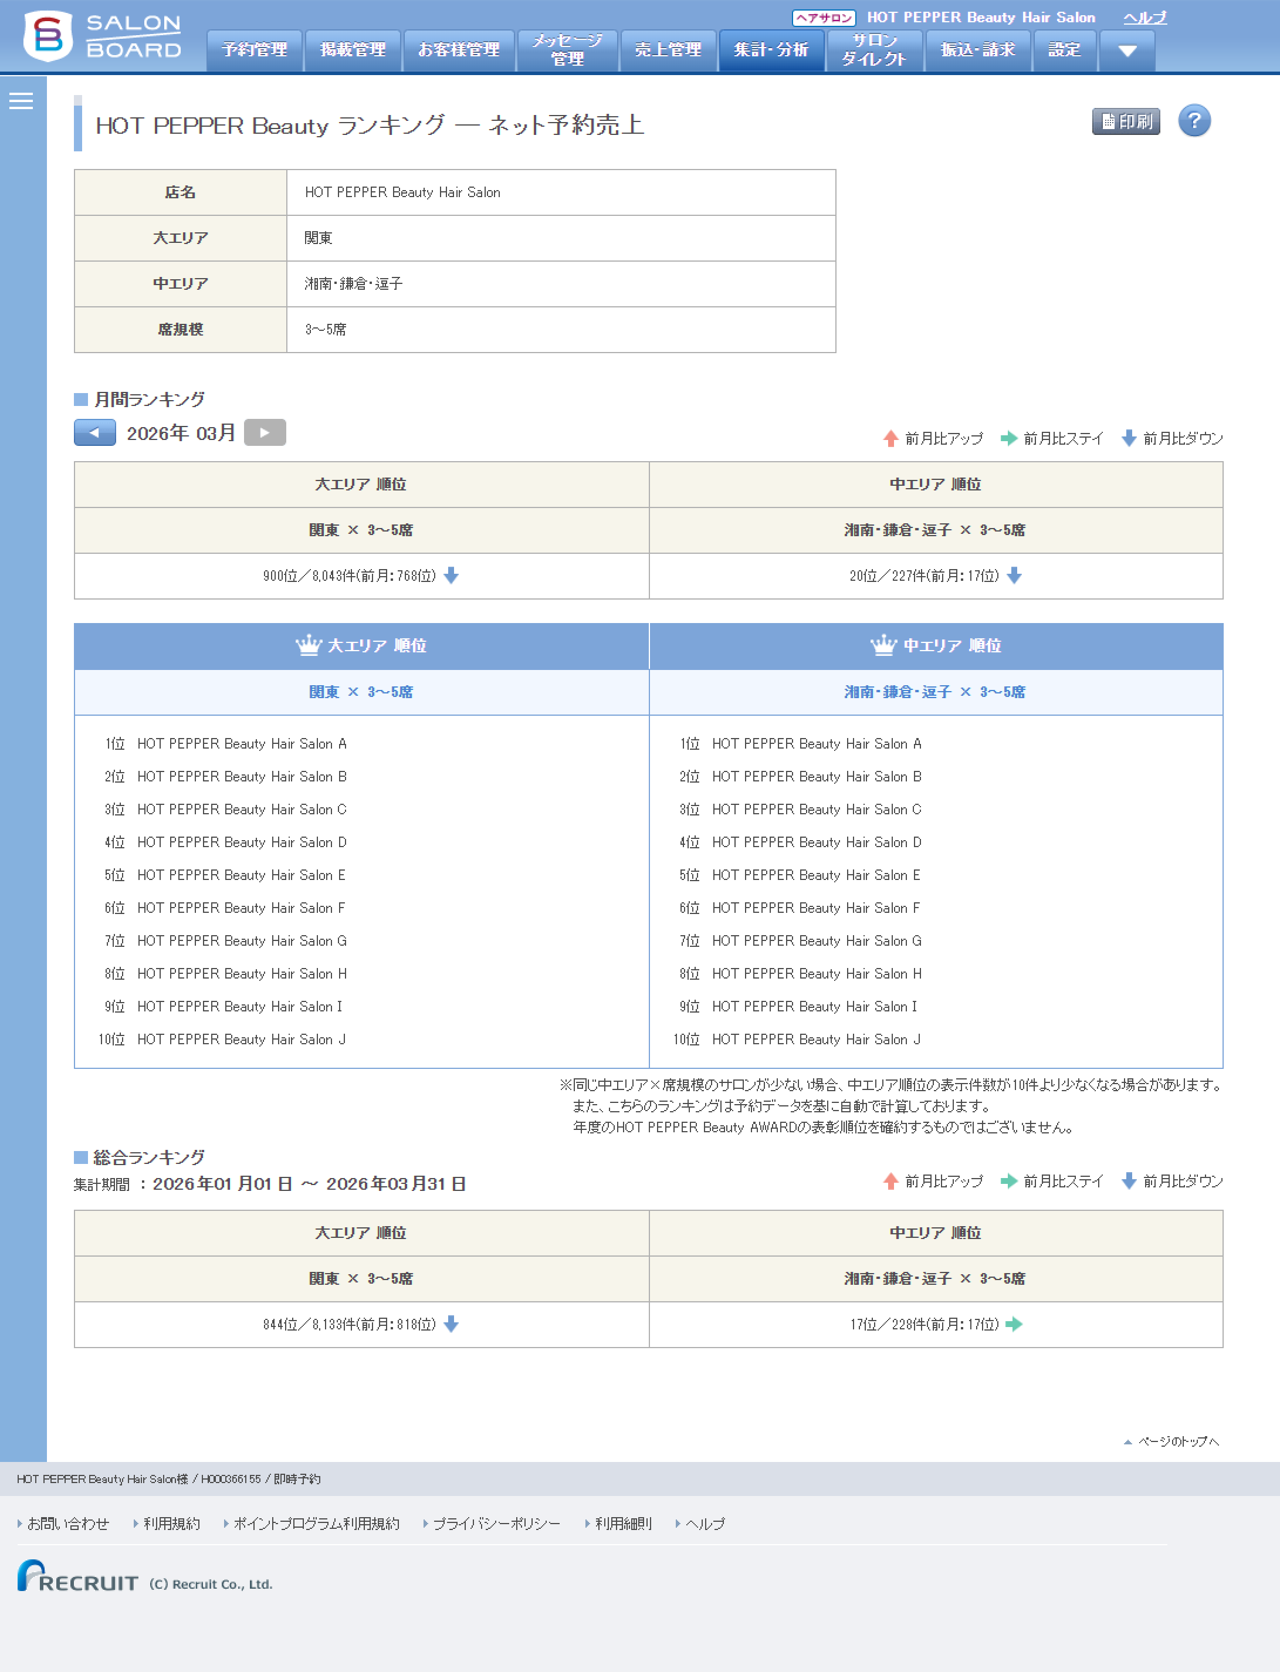Open the 予約管理 tab

coord(255,50)
